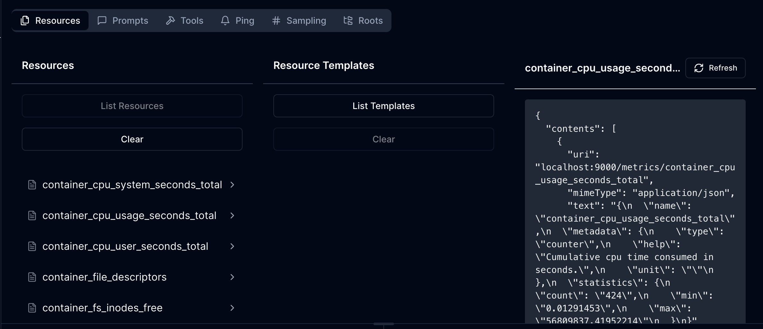The image size is (763, 329).
Task: Expand container_cpu_system_seconds_total using its chevron
Action: (x=232, y=185)
